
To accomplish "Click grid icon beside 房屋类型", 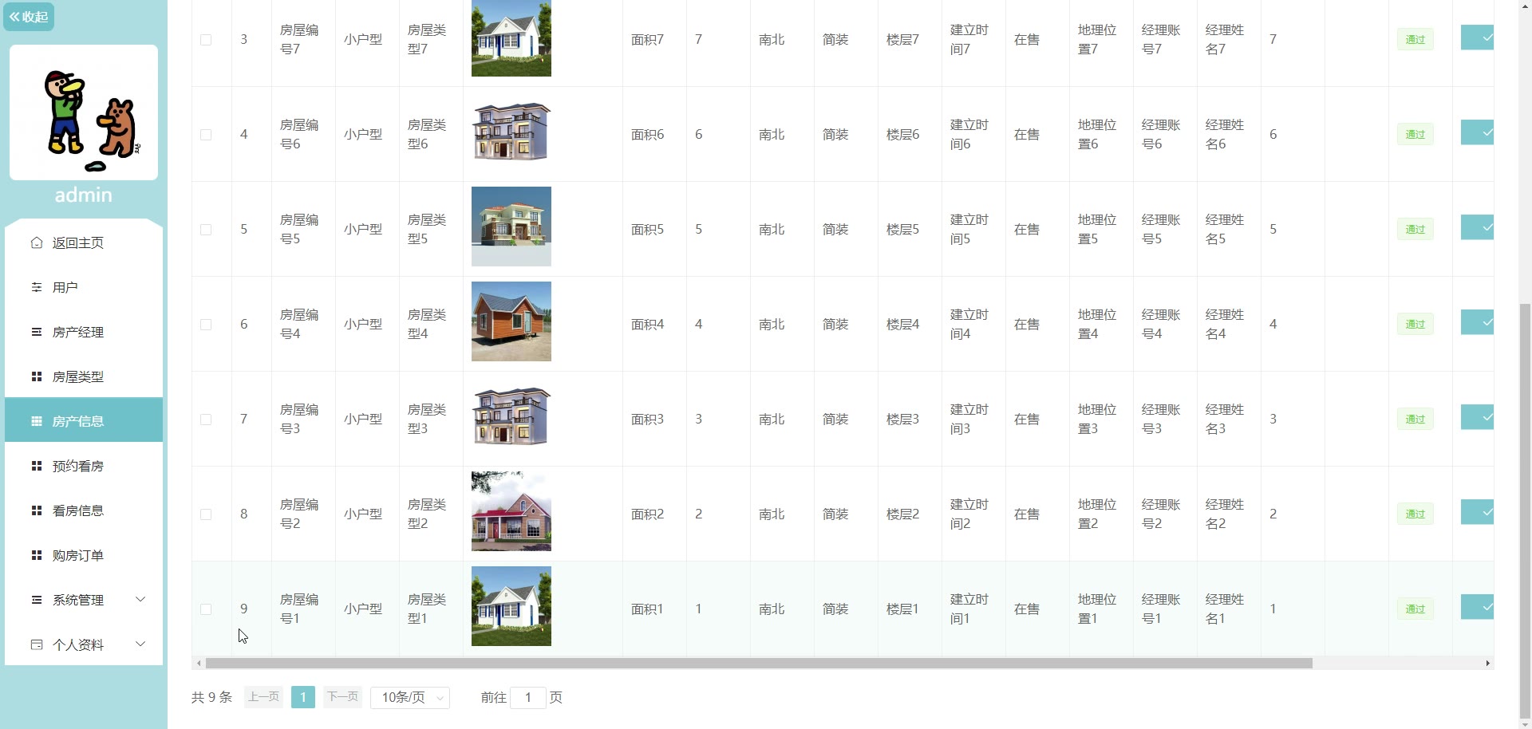I will click(x=37, y=376).
